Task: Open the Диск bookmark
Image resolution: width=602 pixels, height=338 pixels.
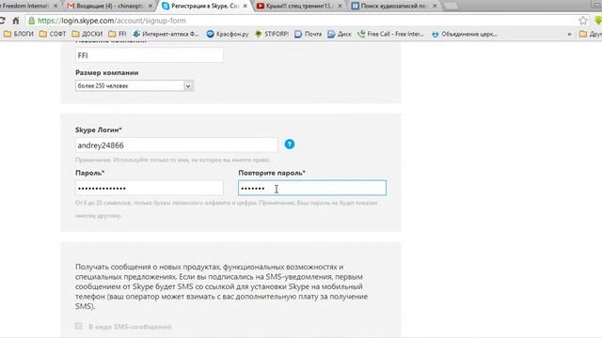Action: pyautogui.click(x=340, y=34)
